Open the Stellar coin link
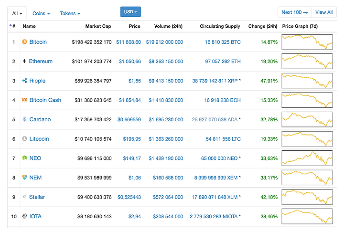Image resolution: width=344 pixels, height=231 pixels. (x=37, y=197)
